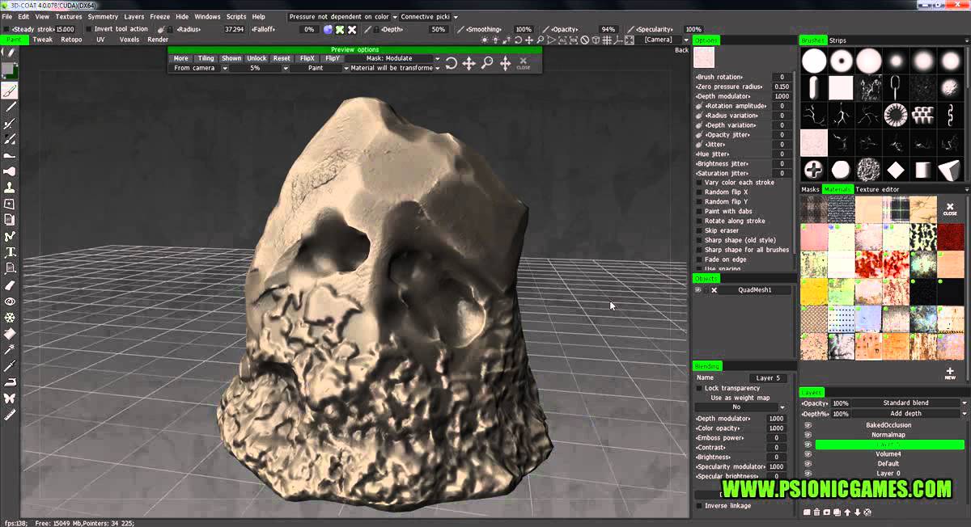Click the trash icon to delete Layer 5

tap(817, 512)
